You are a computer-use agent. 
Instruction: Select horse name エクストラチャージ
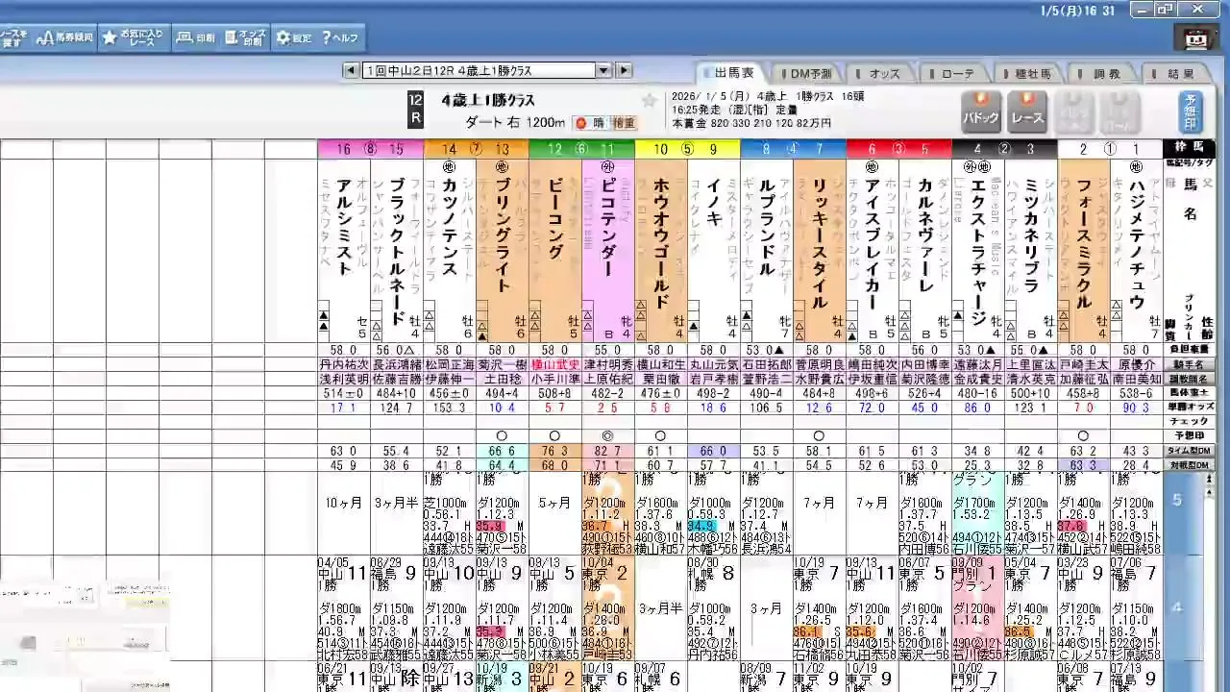977,252
